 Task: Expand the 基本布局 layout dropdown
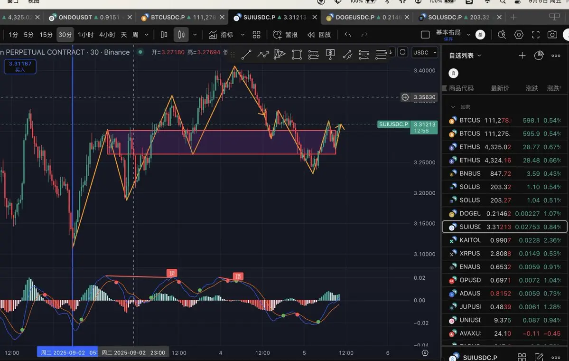468,35
